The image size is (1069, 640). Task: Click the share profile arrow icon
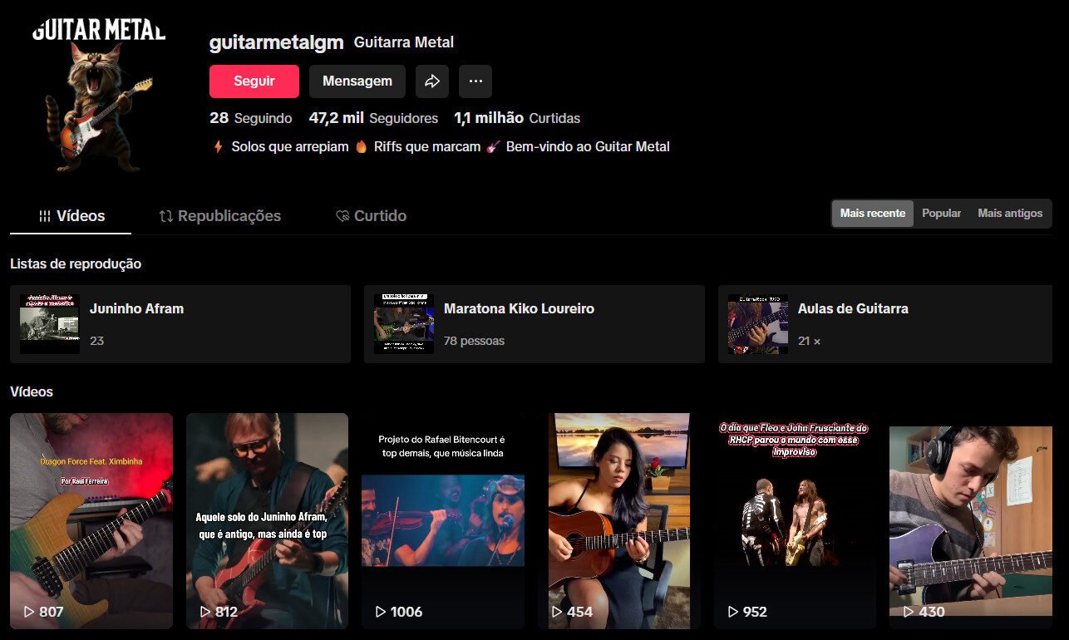[431, 81]
